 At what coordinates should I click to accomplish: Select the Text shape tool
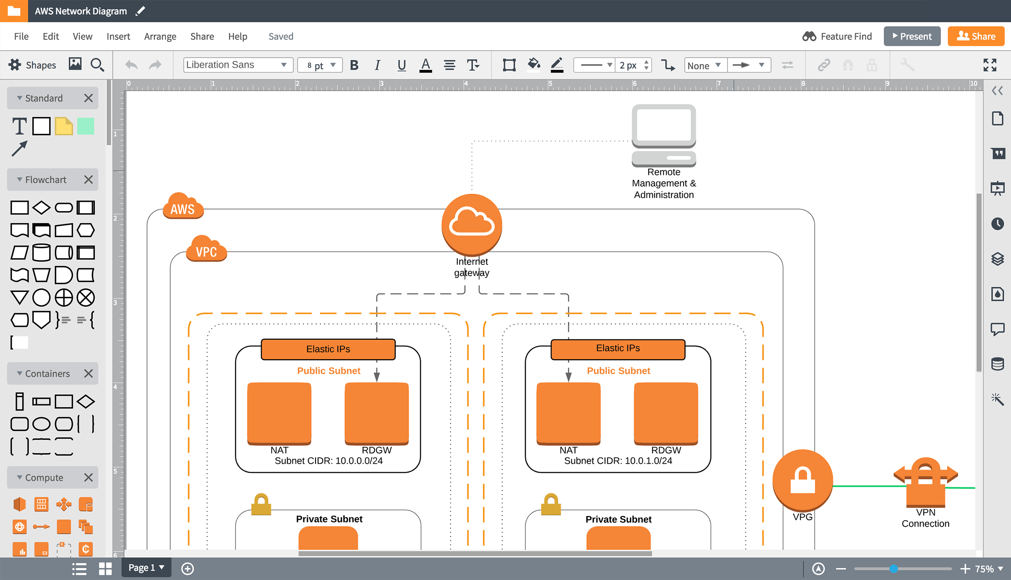(19, 126)
